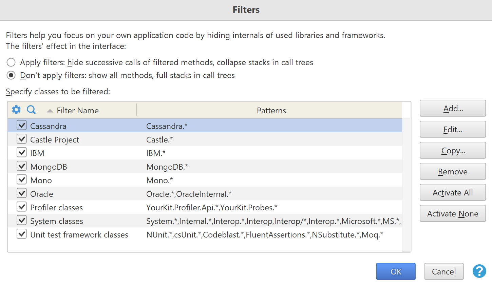Select the Mono filter name
The height and width of the screenshot is (285, 492).
(41, 180)
